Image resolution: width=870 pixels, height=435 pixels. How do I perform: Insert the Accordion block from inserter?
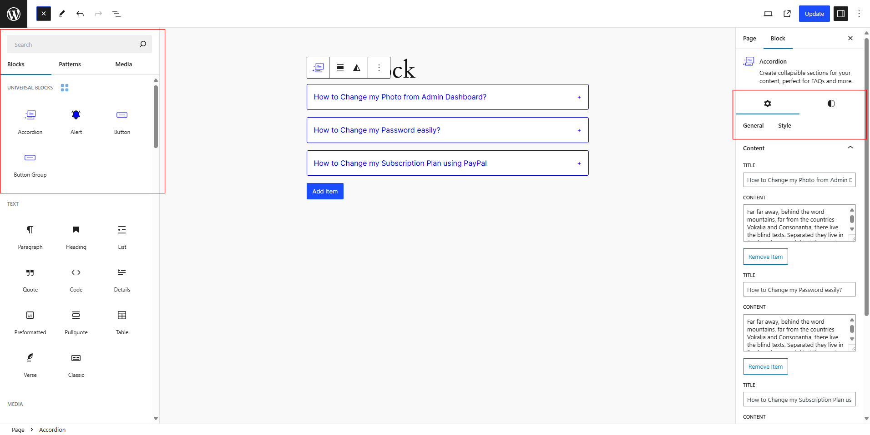[30, 122]
